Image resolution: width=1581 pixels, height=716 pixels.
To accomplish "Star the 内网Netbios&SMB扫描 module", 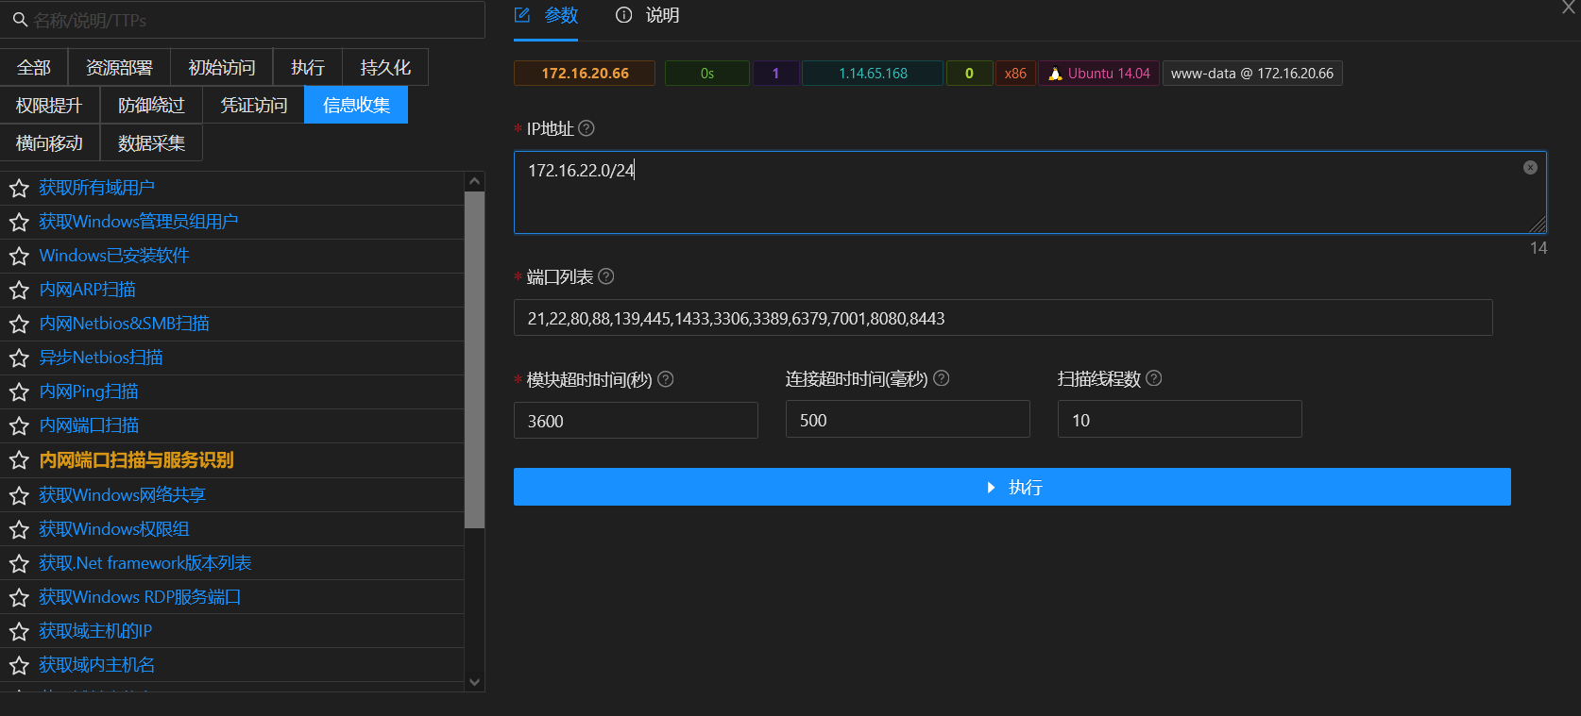I will [19, 325].
